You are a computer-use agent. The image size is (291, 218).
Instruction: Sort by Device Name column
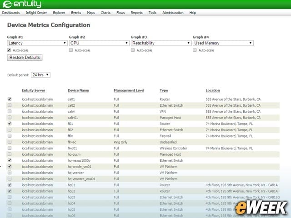coord(78,90)
